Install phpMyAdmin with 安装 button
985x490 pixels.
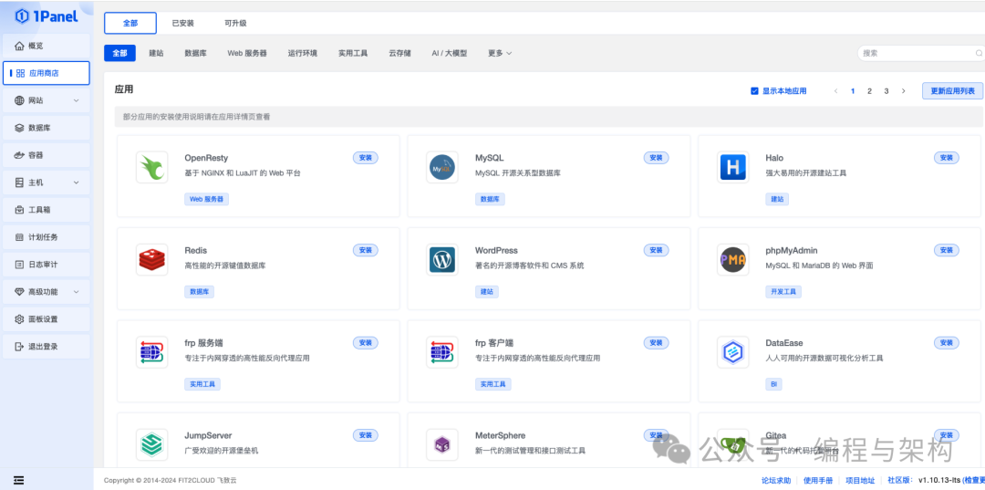(x=947, y=250)
